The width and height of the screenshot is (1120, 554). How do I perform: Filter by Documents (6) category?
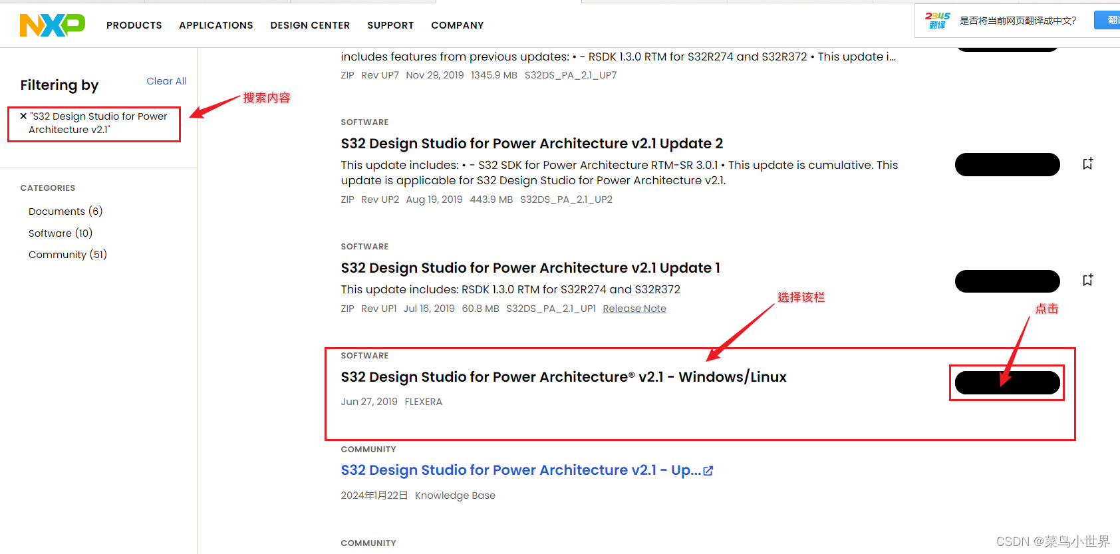(x=66, y=211)
